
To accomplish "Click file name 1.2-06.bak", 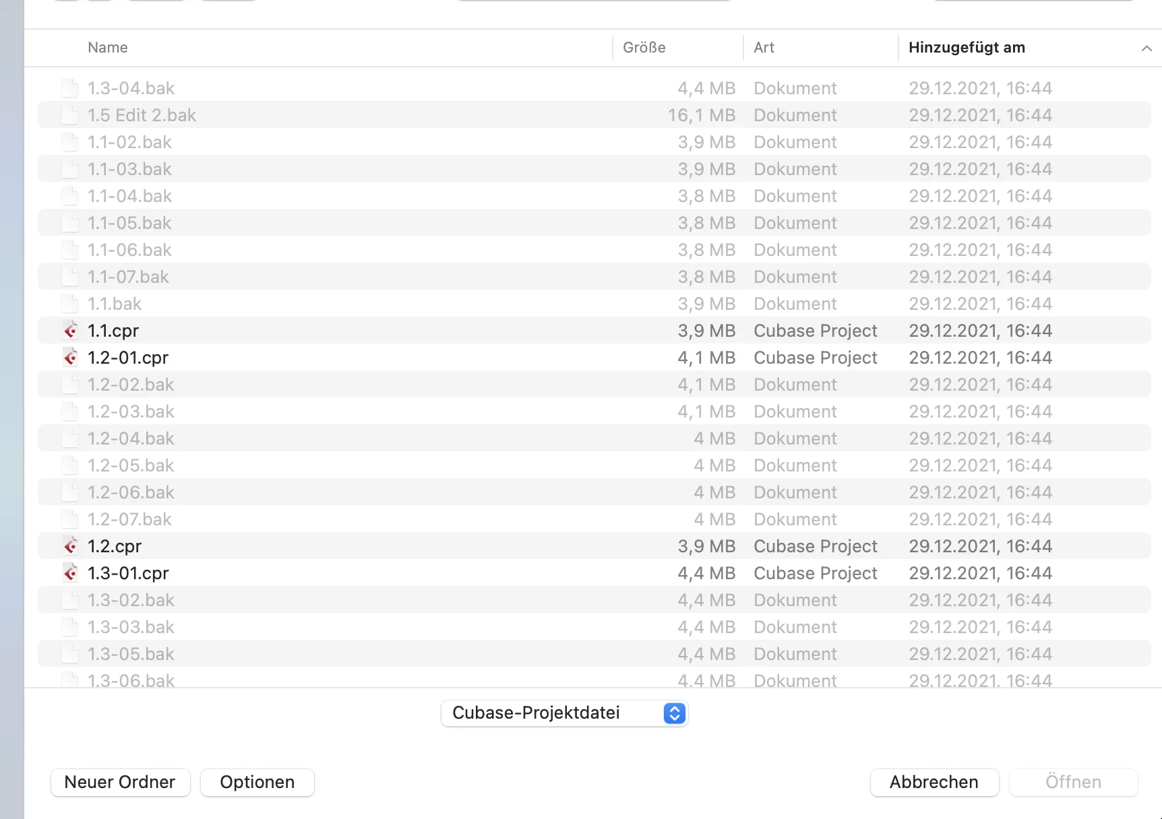I will tap(131, 492).
